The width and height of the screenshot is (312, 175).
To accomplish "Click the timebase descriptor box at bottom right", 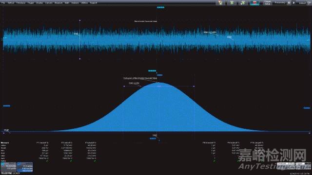I will coord(286,166).
